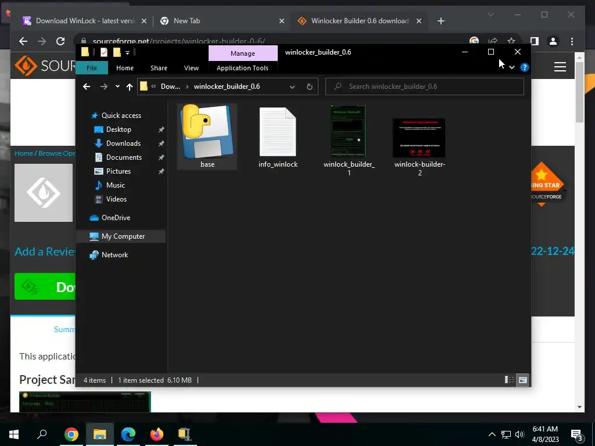Select Quick access in navigation pane
The image size is (595, 446).
[x=121, y=116]
